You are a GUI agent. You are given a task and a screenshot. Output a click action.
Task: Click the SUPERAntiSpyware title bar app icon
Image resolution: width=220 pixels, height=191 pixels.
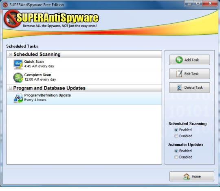tap(5, 5)
